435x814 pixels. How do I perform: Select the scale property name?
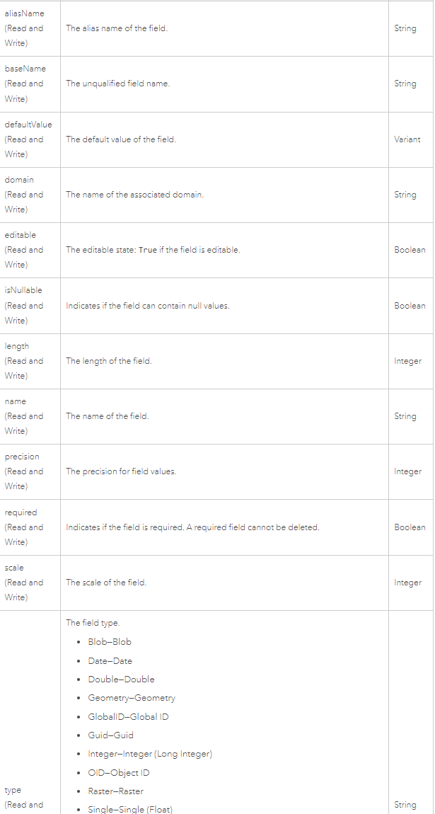coord(14,568)
